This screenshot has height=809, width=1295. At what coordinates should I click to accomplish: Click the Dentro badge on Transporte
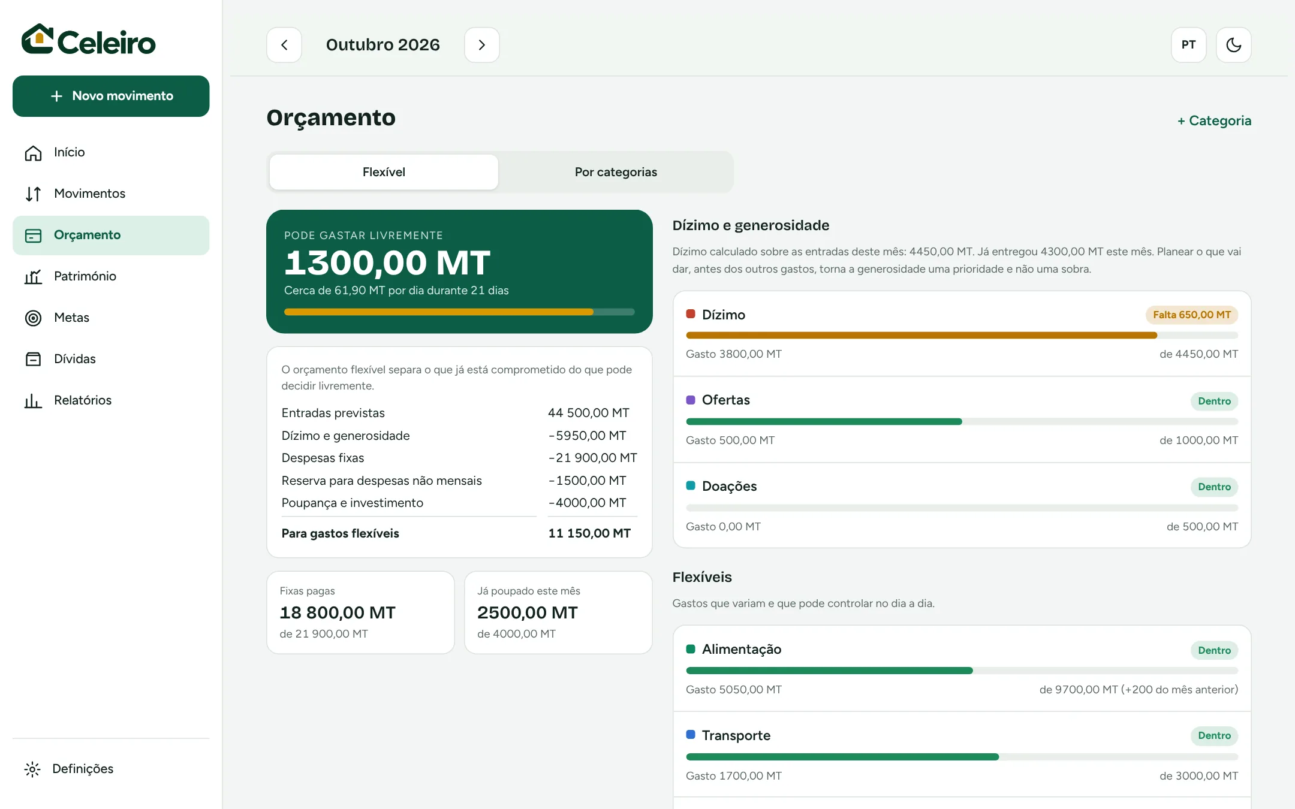(1214, 736)
